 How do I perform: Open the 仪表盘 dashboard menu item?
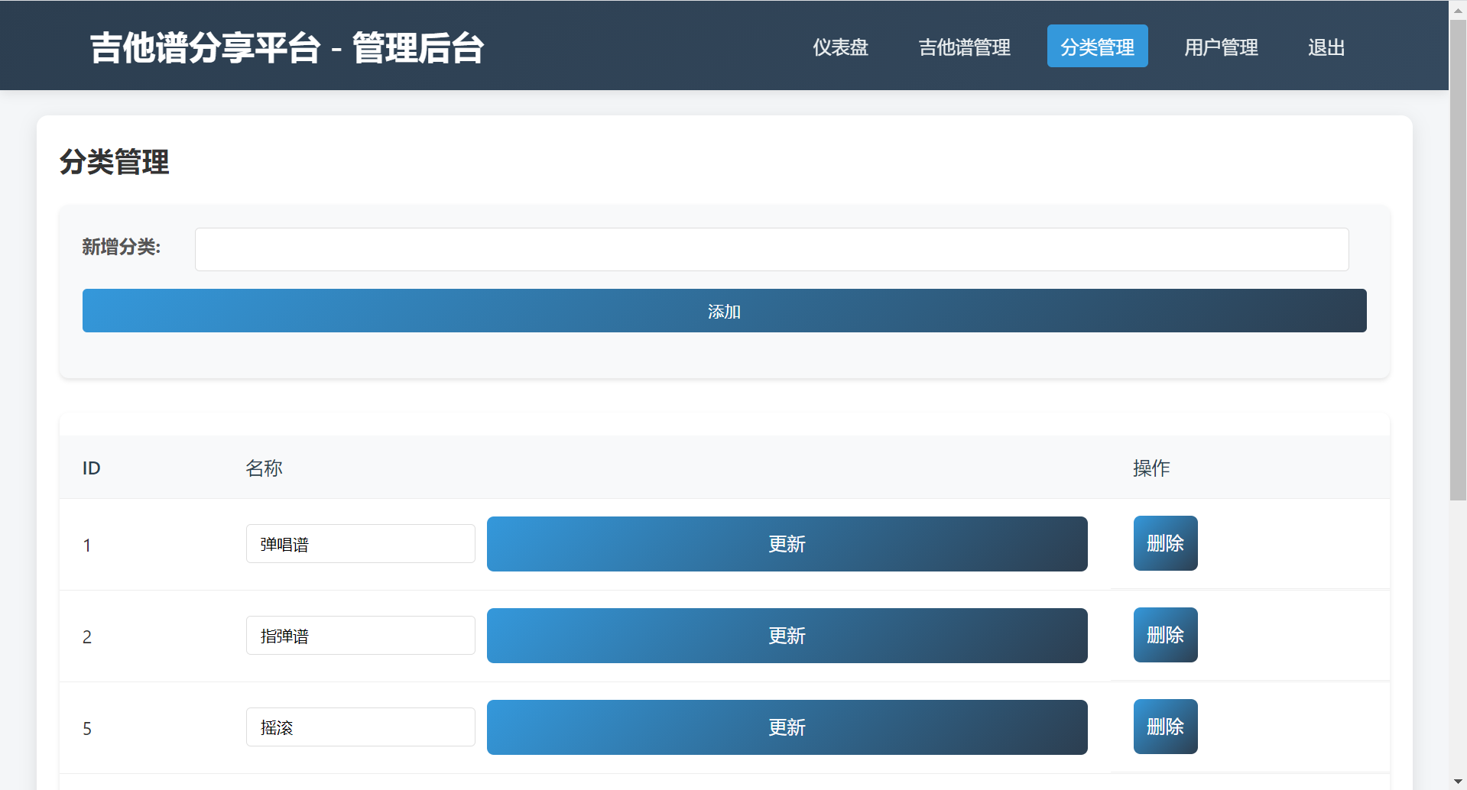(840, 47)
